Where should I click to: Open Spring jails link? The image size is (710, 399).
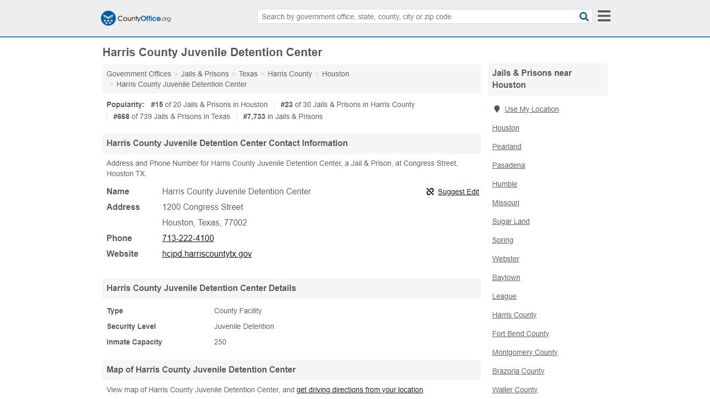pyautogui.click(x=503, y=240)
